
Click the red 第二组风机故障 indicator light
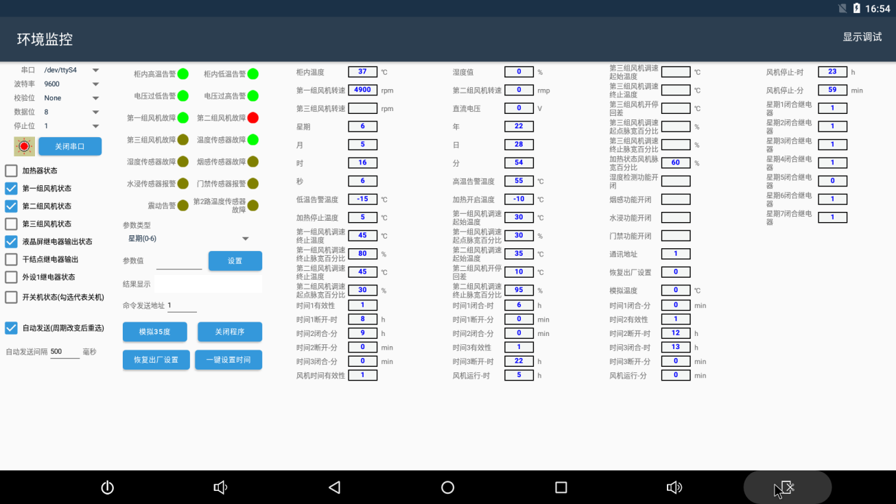pyautogui.click(x=252, y=118)
